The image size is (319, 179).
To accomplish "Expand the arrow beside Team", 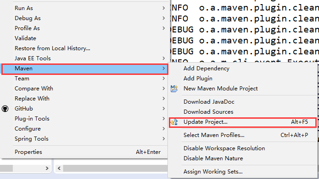I will tap(163, 79).
